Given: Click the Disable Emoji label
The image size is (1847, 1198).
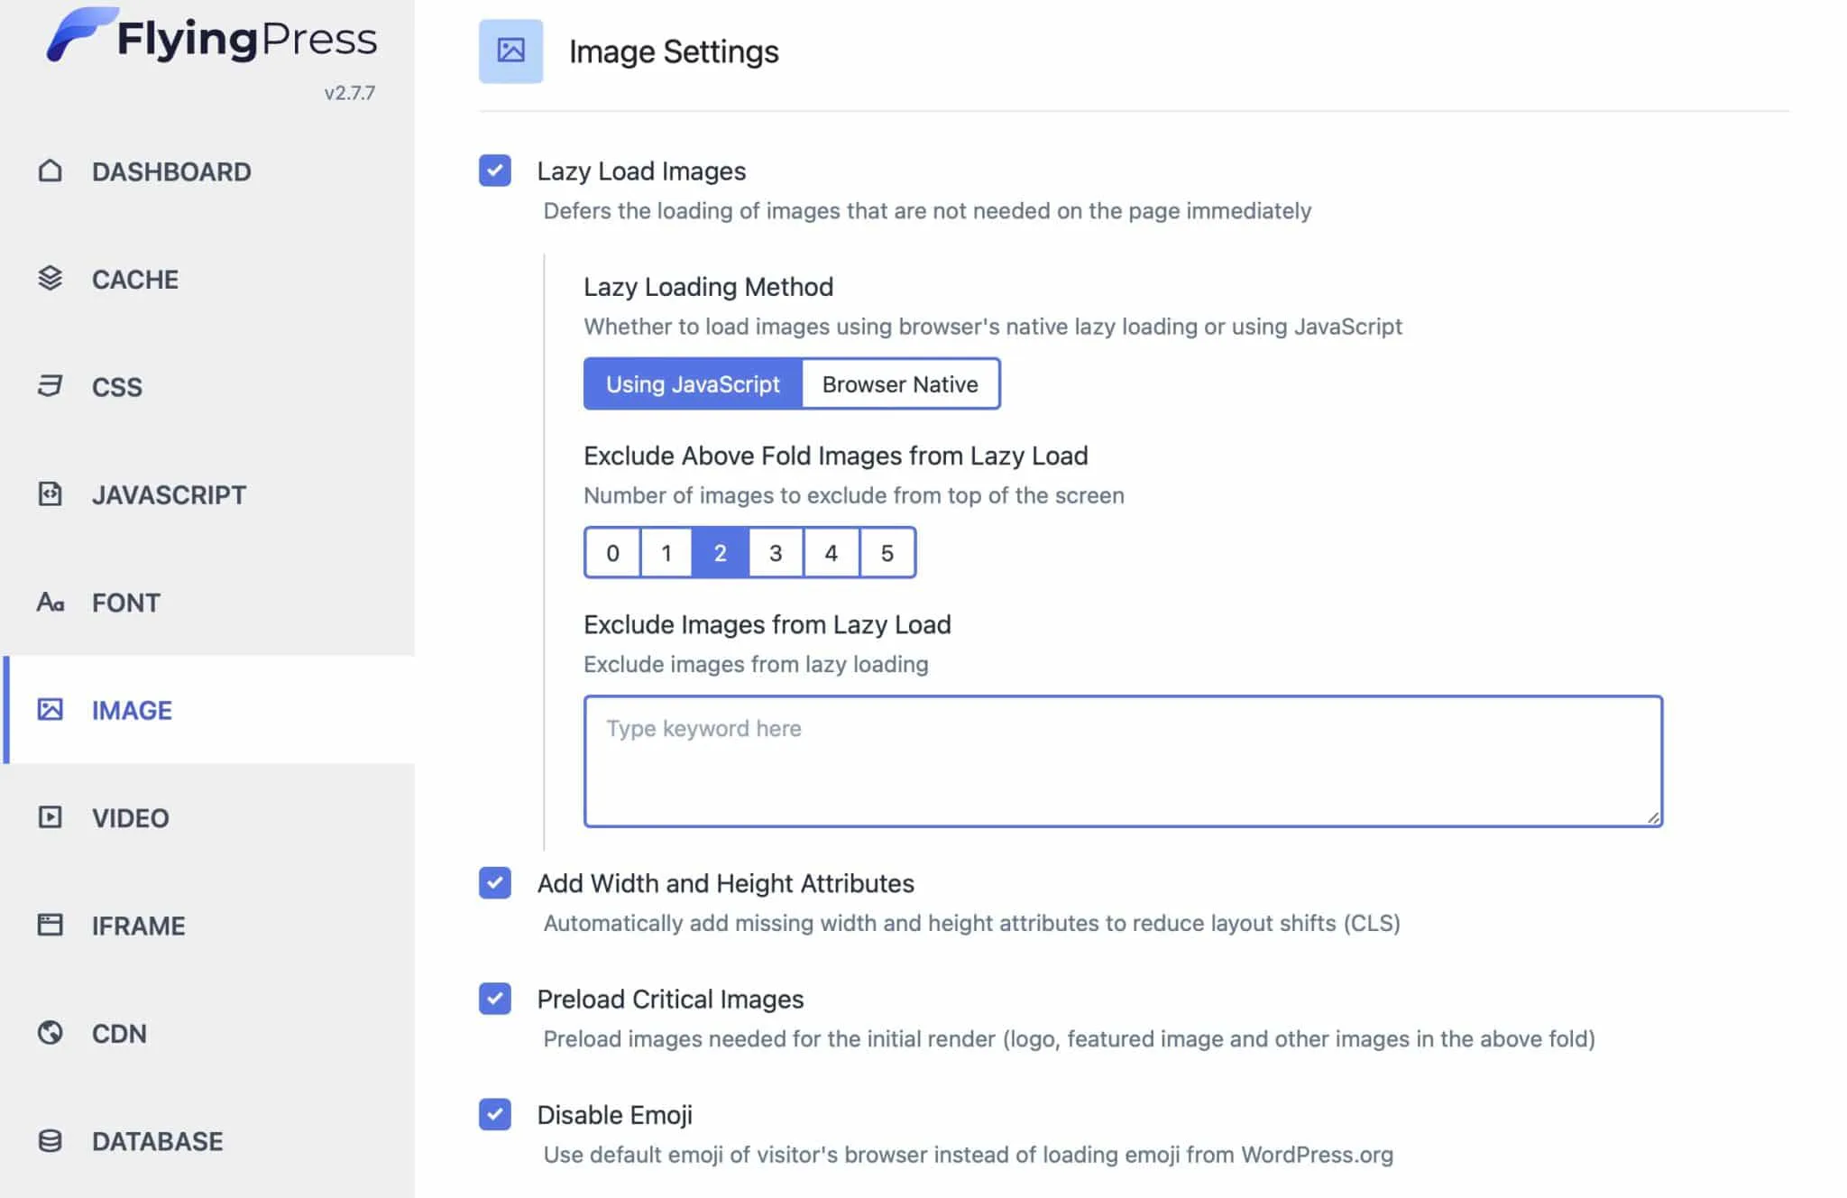Looking at the screenshot, I should coord(614,1115).
